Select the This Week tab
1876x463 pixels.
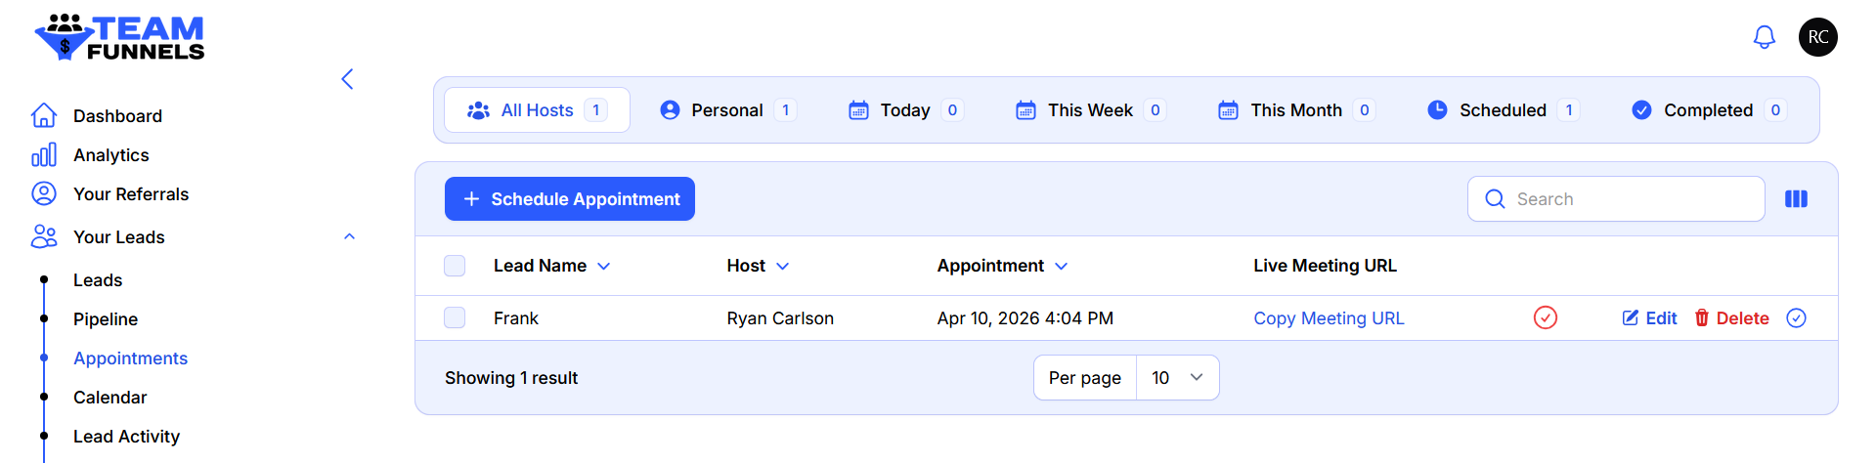pyautogui.click(x=1089, y=110)
